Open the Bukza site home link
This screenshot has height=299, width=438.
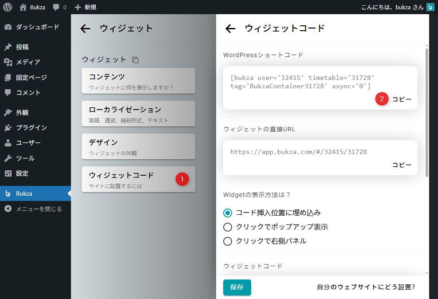[x=32, y=7]
